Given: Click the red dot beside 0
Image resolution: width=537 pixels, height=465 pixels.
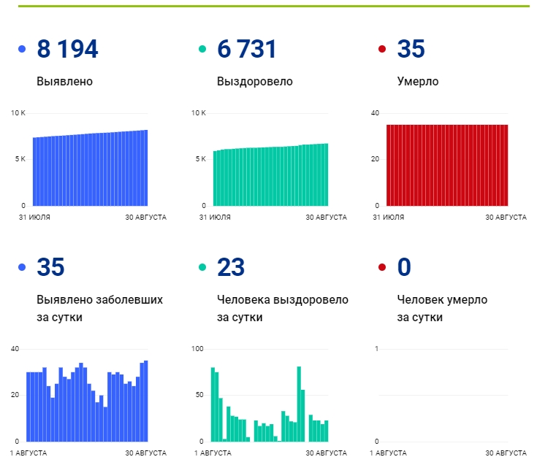Looking at the screenshot, I should (x=382, y=267).
